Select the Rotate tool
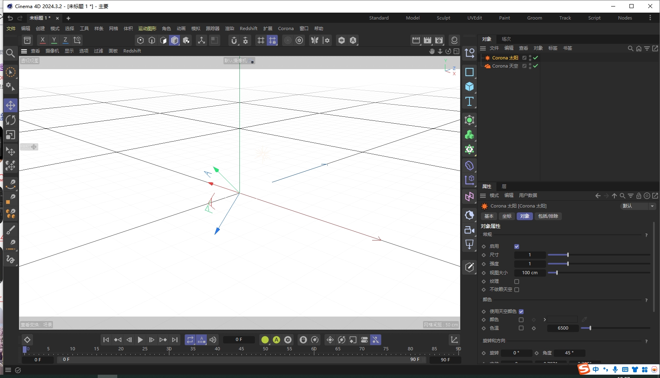The image size is (660, 378). click(11, 120)
